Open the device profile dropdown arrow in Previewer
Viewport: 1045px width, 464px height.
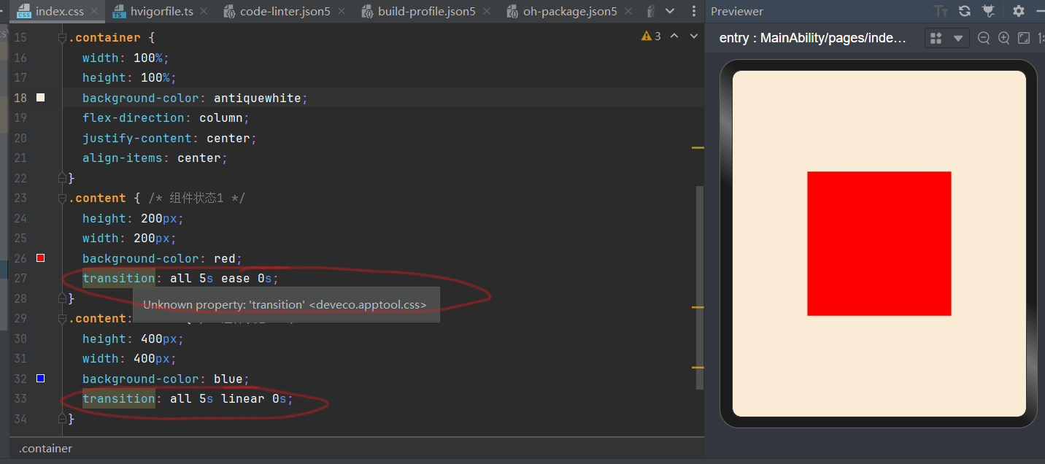click(958, 38)
